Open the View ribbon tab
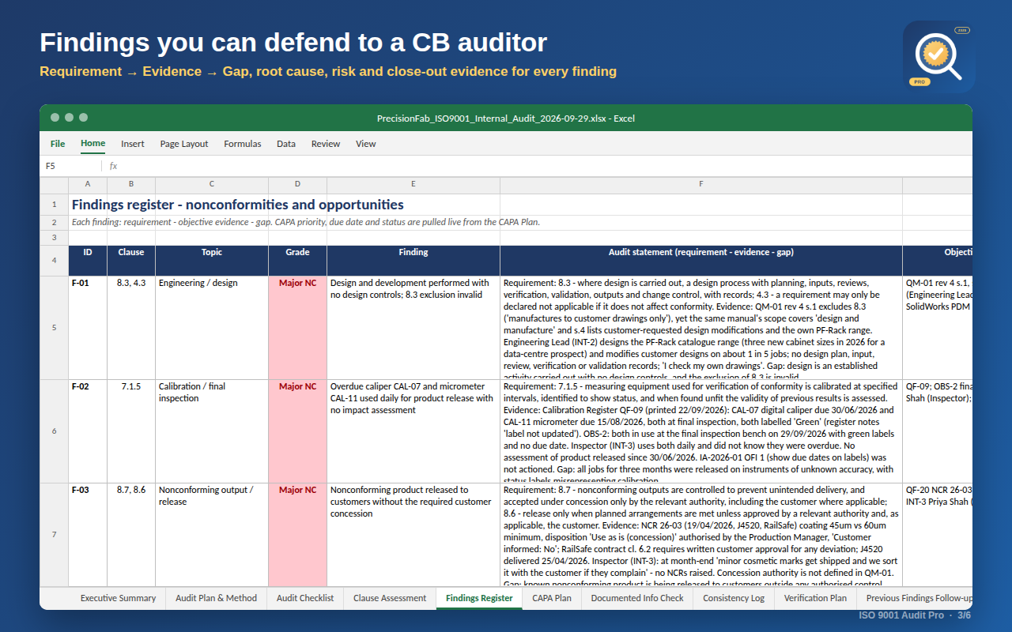 pyautogui.click(x=366, y=144)
